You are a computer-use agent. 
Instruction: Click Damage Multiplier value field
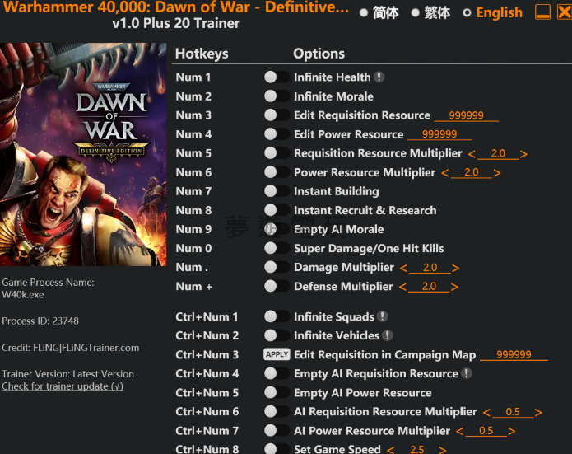coord(430,268)
